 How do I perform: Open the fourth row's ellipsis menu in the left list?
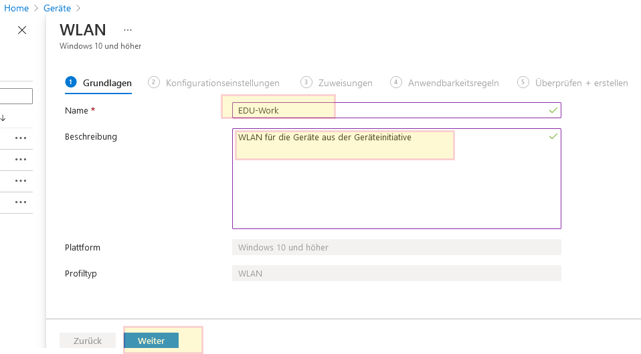point(21,202)
